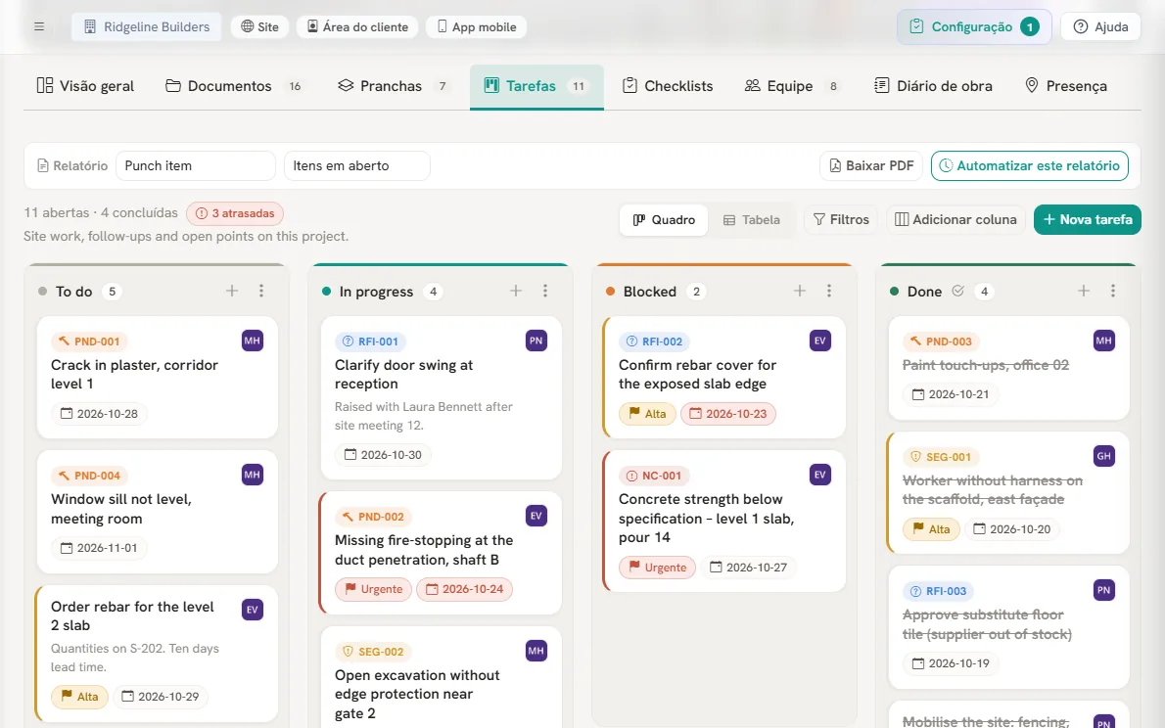
Task: Open Área do cliente in top bar
Action: 357,26
